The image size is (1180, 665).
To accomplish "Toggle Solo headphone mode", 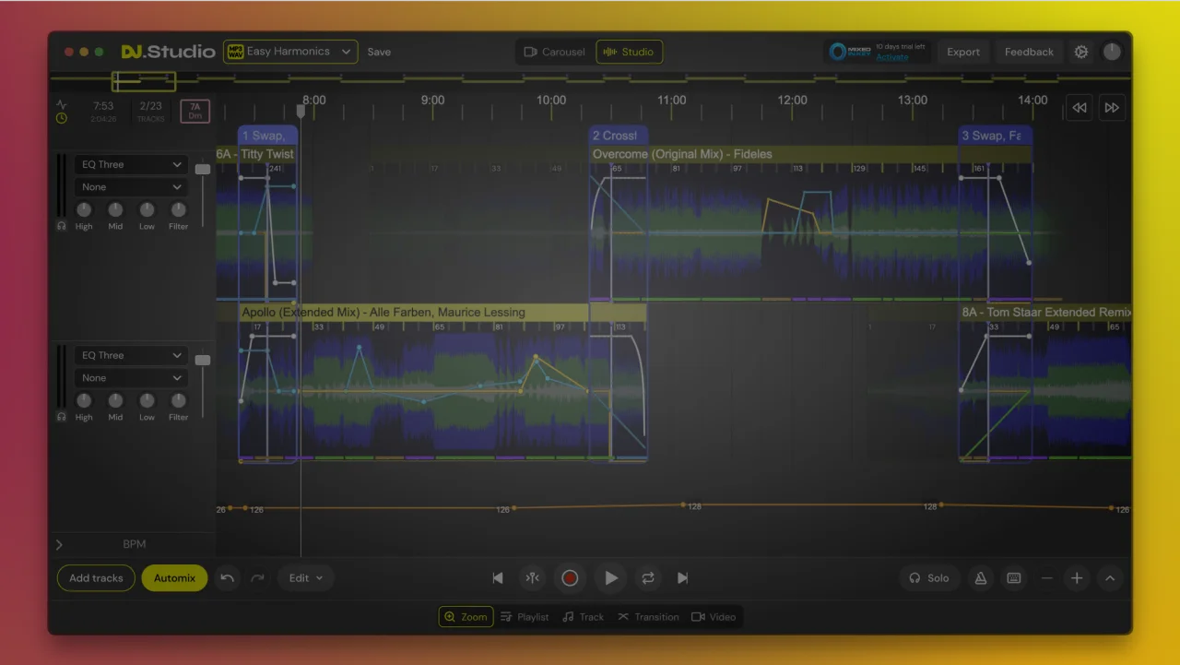I will (x=929, y=578).
